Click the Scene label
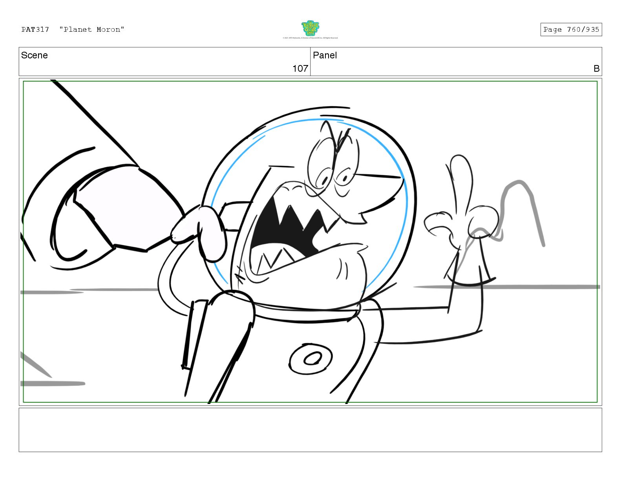Image resolution: width=621 pixels, height=480 pixels. tap(35, 55)
